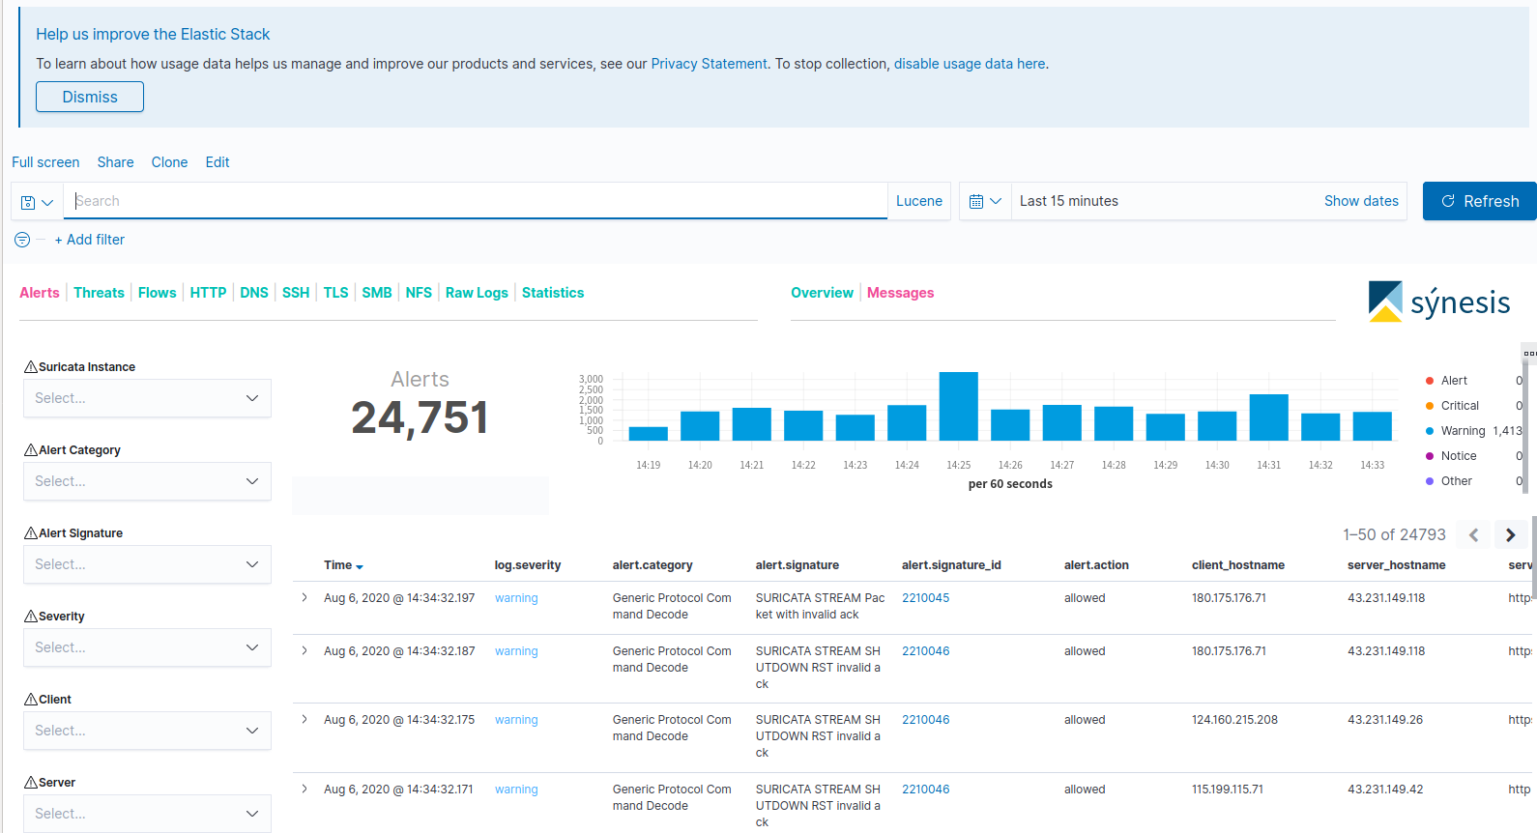This screenshot has height=833, width=1537.
Task: Go to previous page of results
Action: [1474, 534]
